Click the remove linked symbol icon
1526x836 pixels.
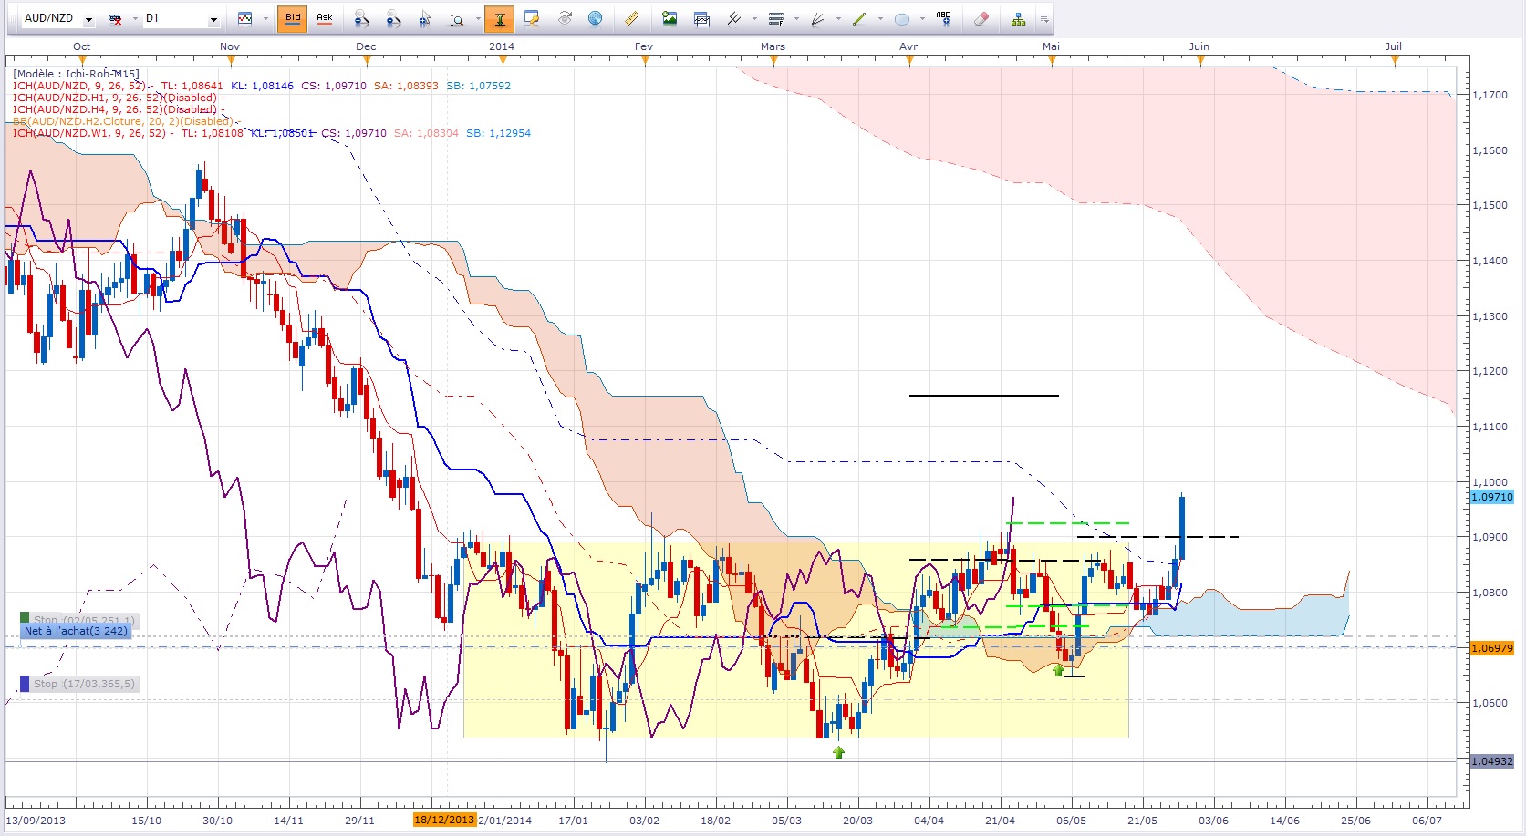pos(115,18)
